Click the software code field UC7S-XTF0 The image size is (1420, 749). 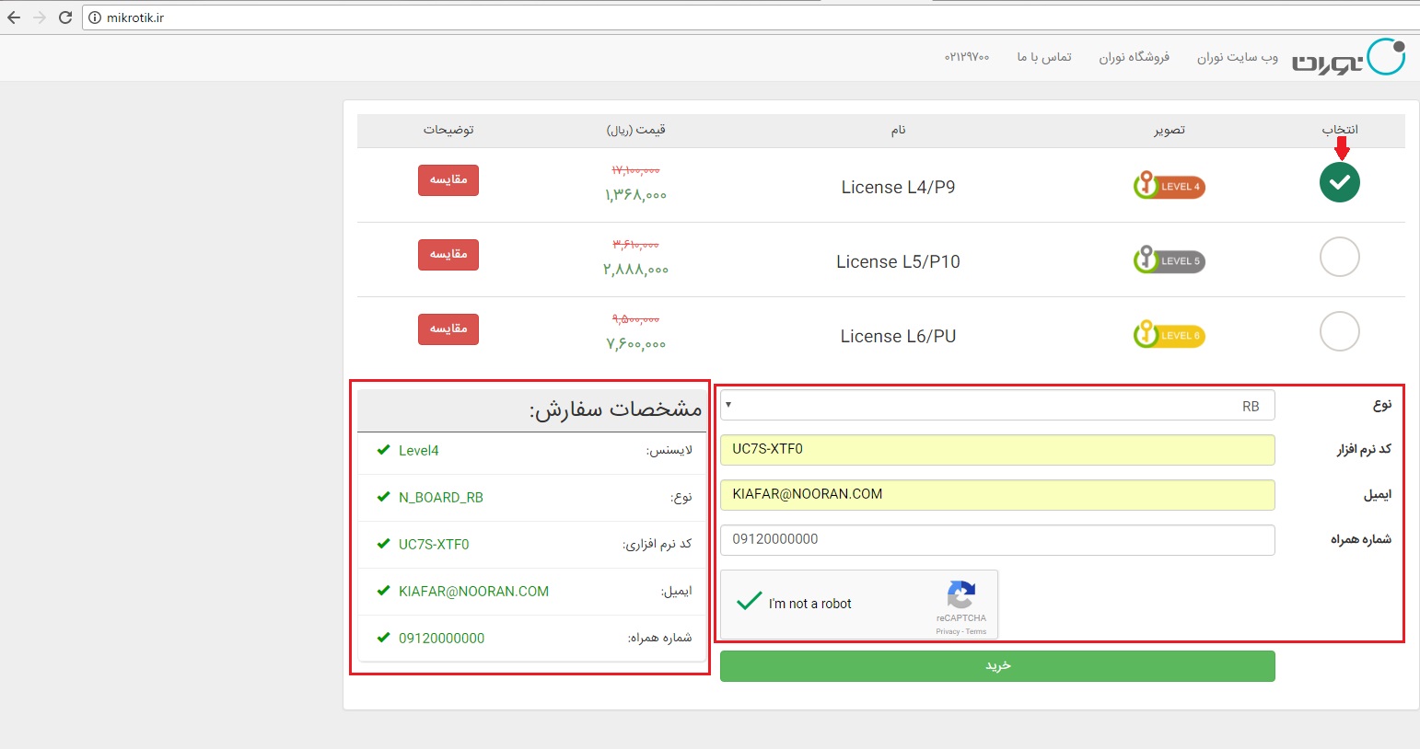coord(997,450)
